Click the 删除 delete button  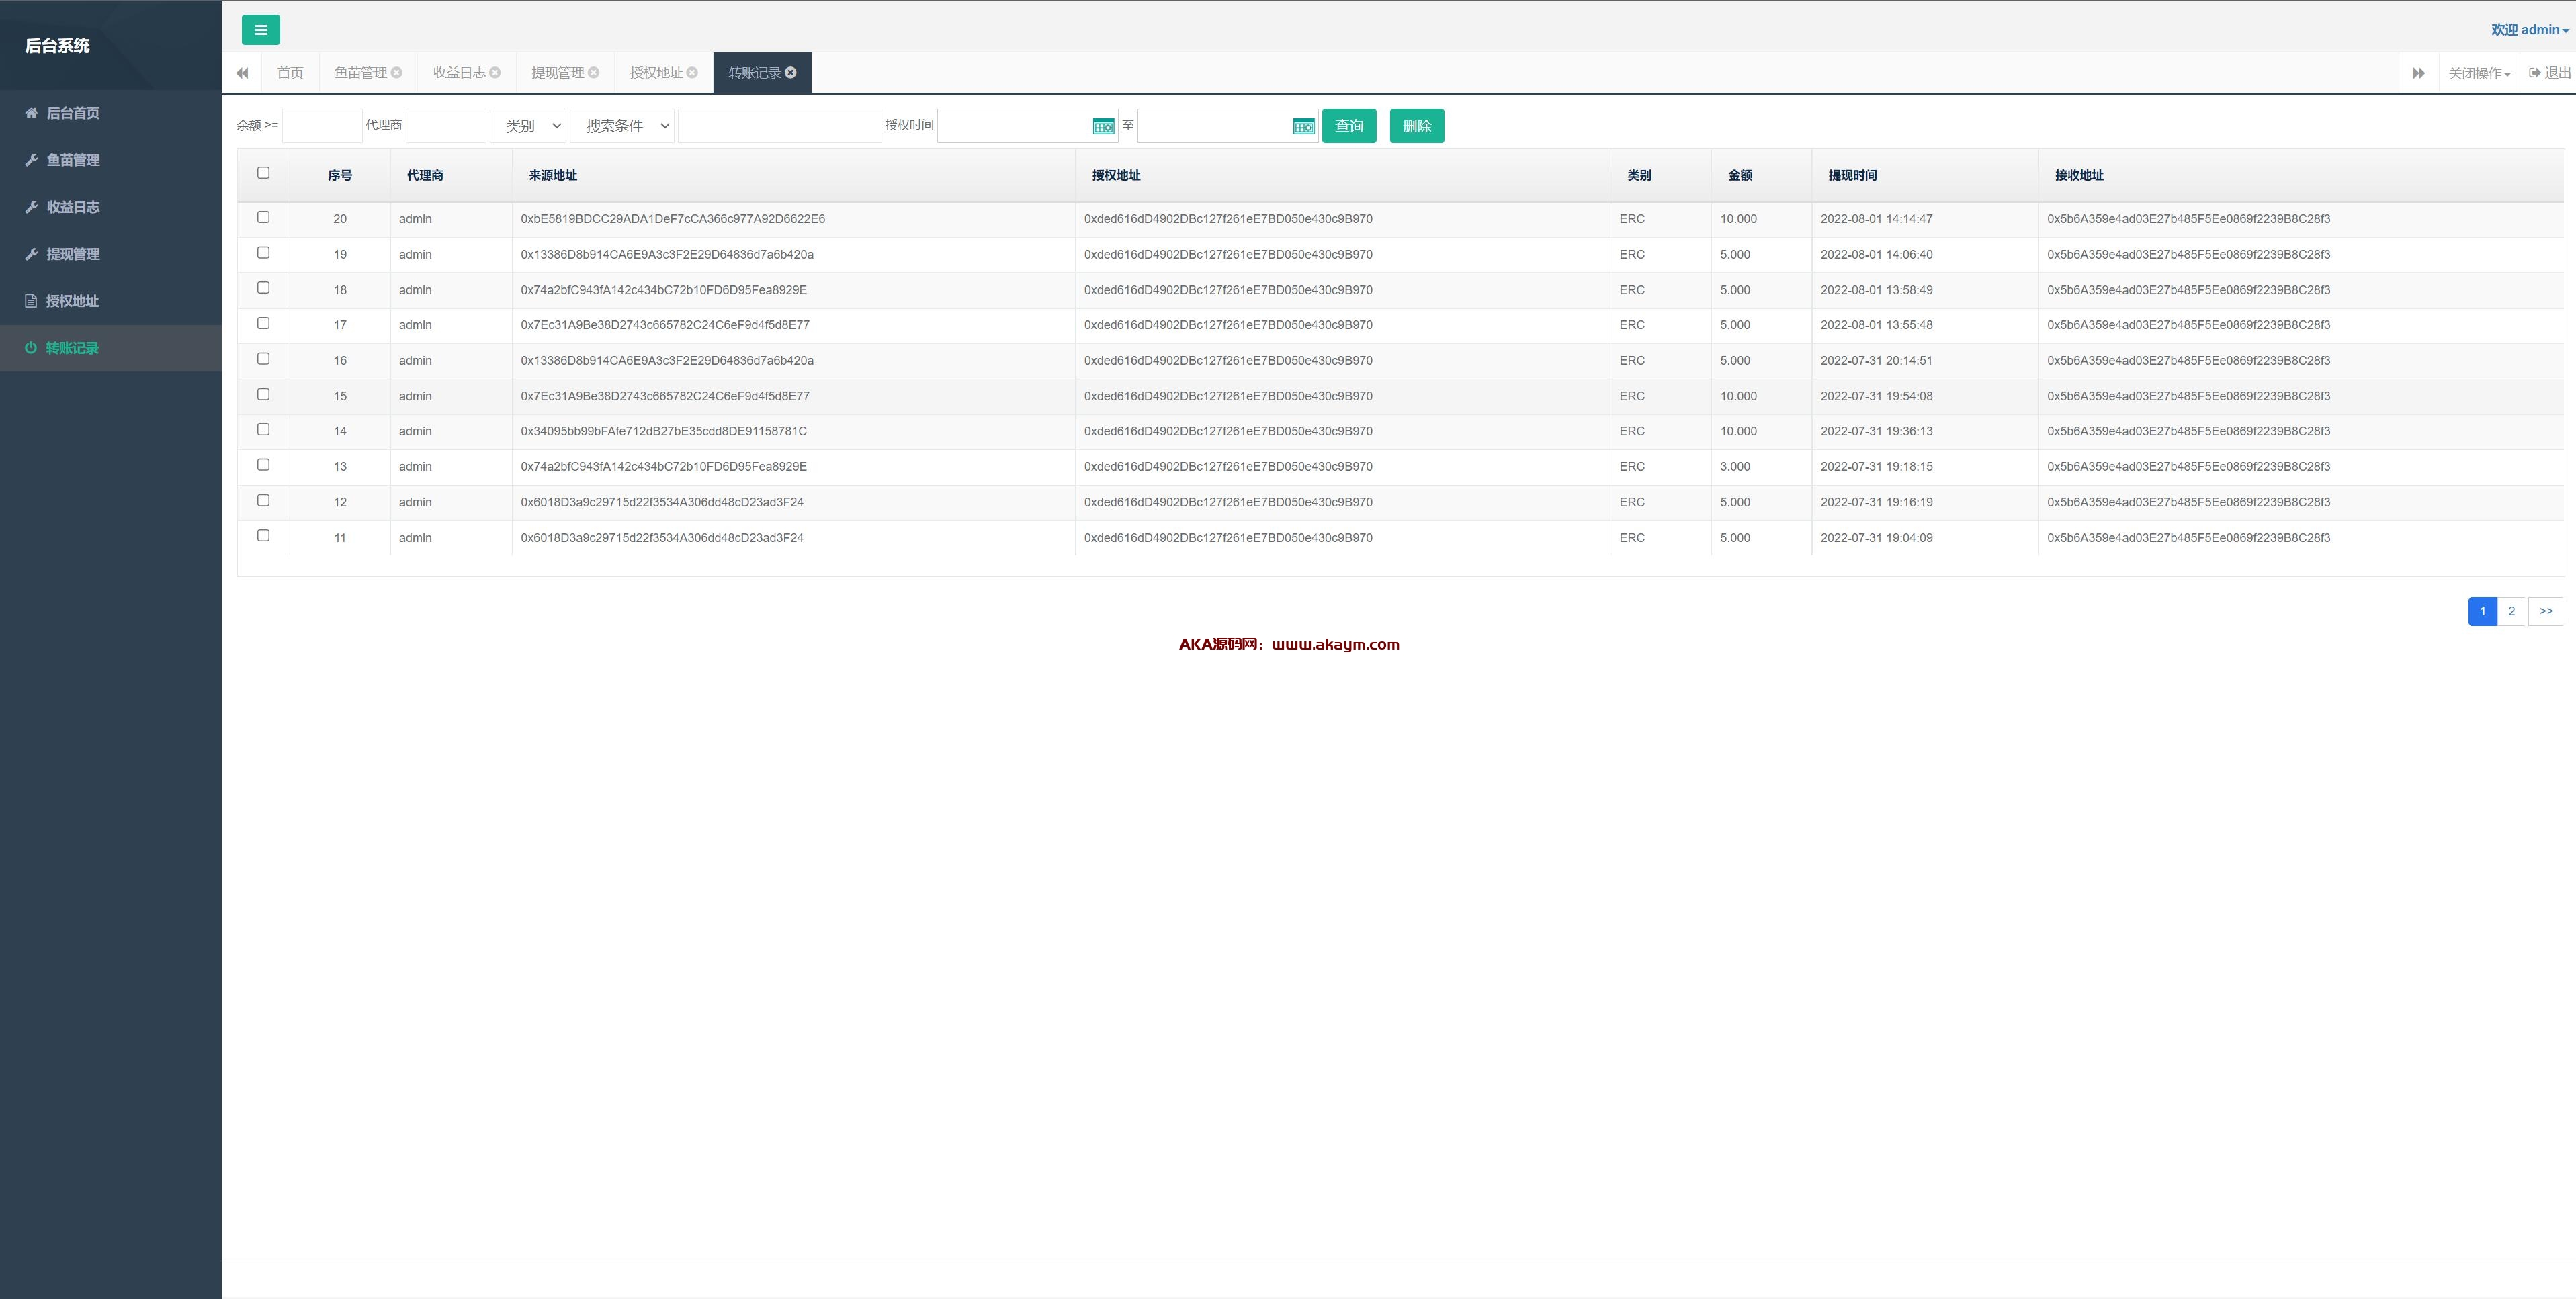tap(1416, 126)
